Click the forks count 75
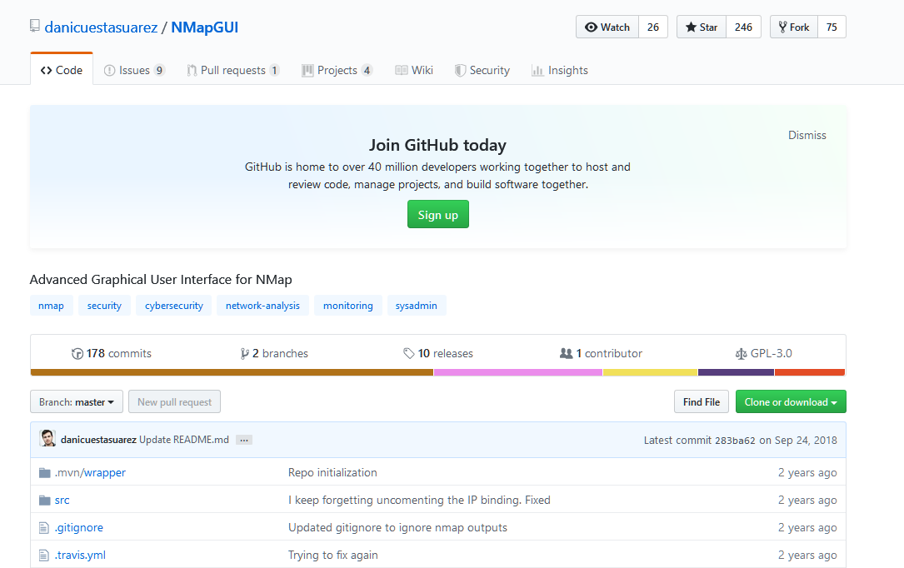 point(832,27)
